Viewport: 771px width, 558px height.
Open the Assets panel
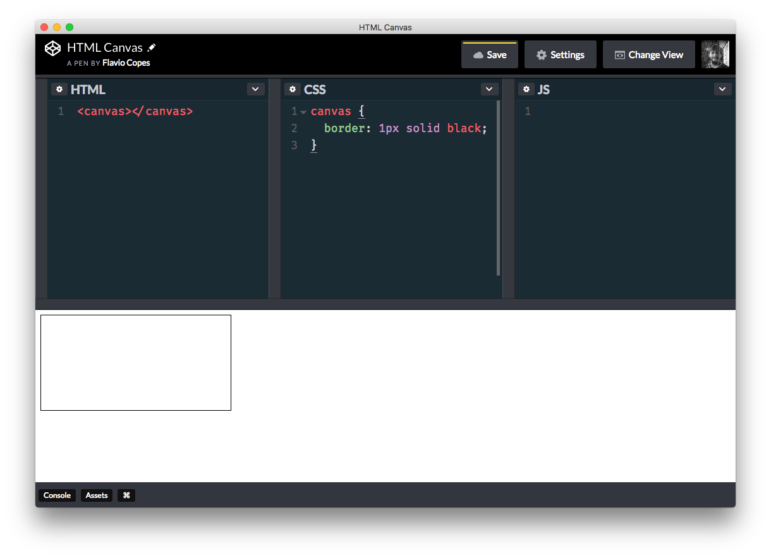tap(97, 495)
